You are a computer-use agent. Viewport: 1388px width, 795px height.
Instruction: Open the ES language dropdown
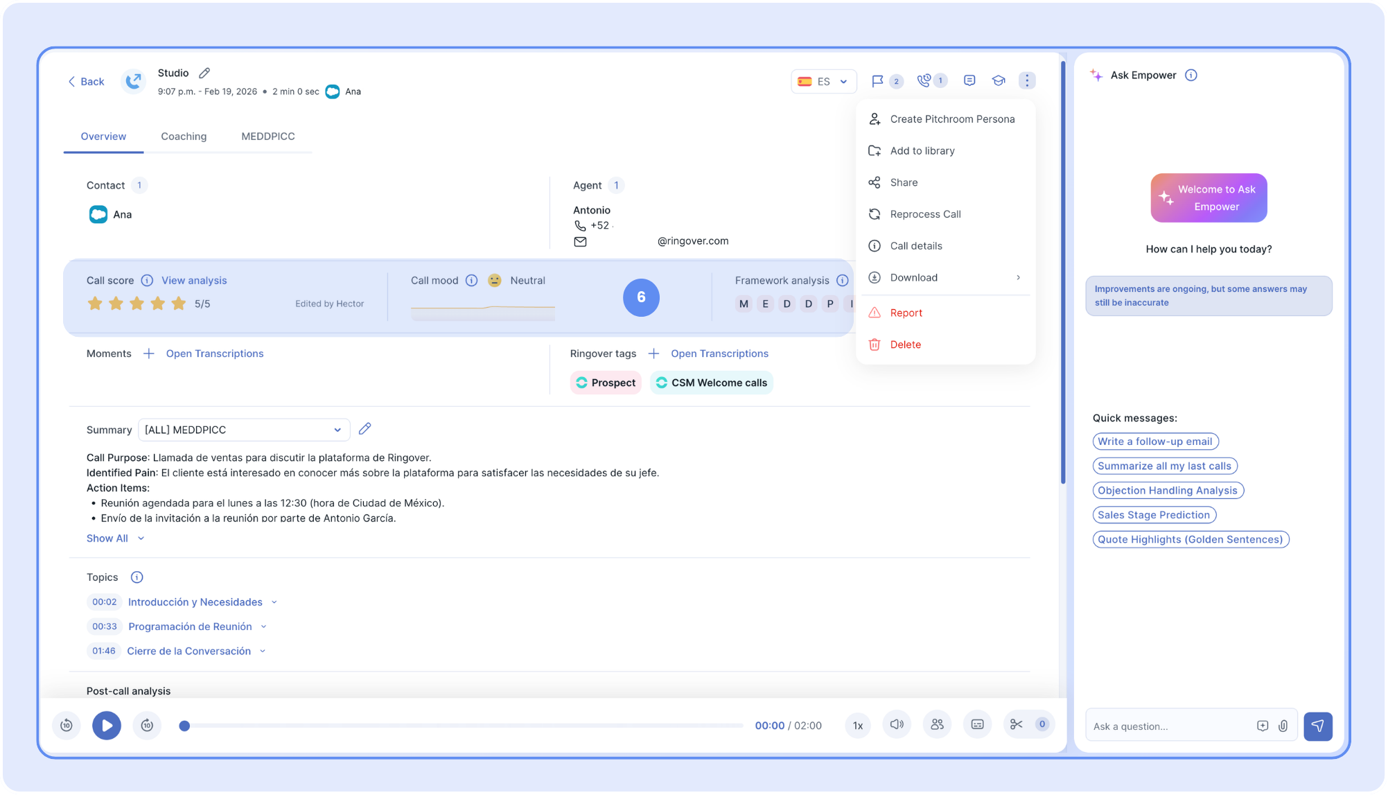823,81
